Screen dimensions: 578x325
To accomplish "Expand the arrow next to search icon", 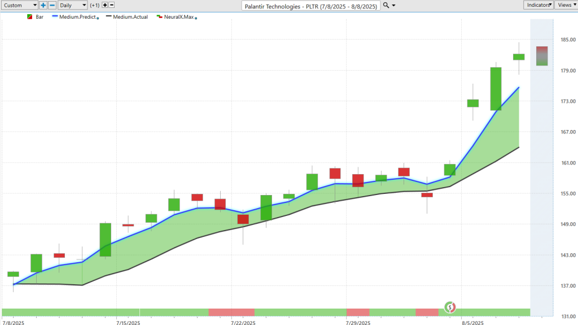I will pyautogui.click(x=393, y=5).
